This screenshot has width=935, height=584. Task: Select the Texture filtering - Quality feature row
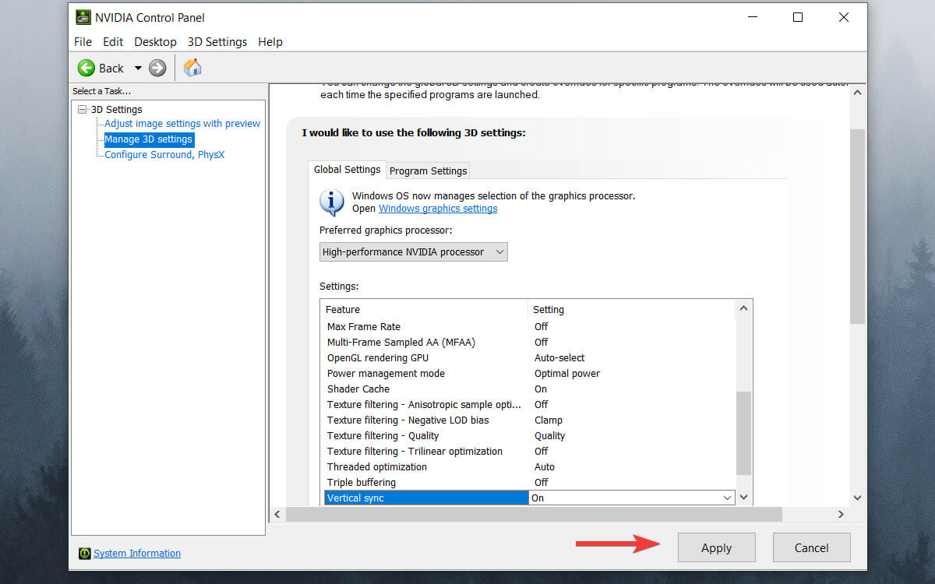[528, 436]
